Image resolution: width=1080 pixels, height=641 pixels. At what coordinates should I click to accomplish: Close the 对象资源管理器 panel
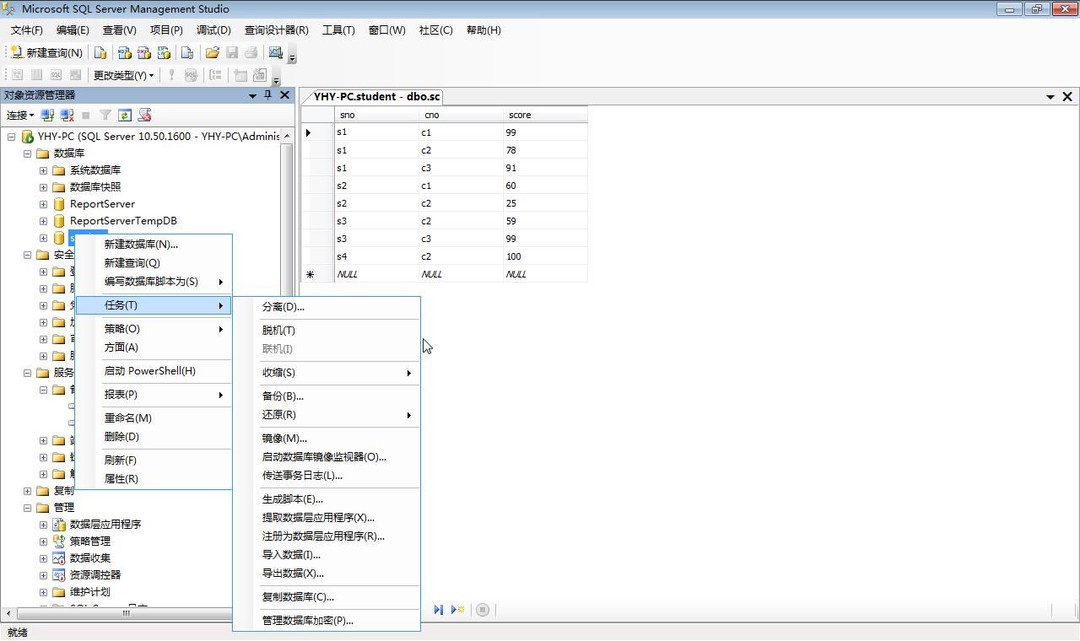coord(284,95)
